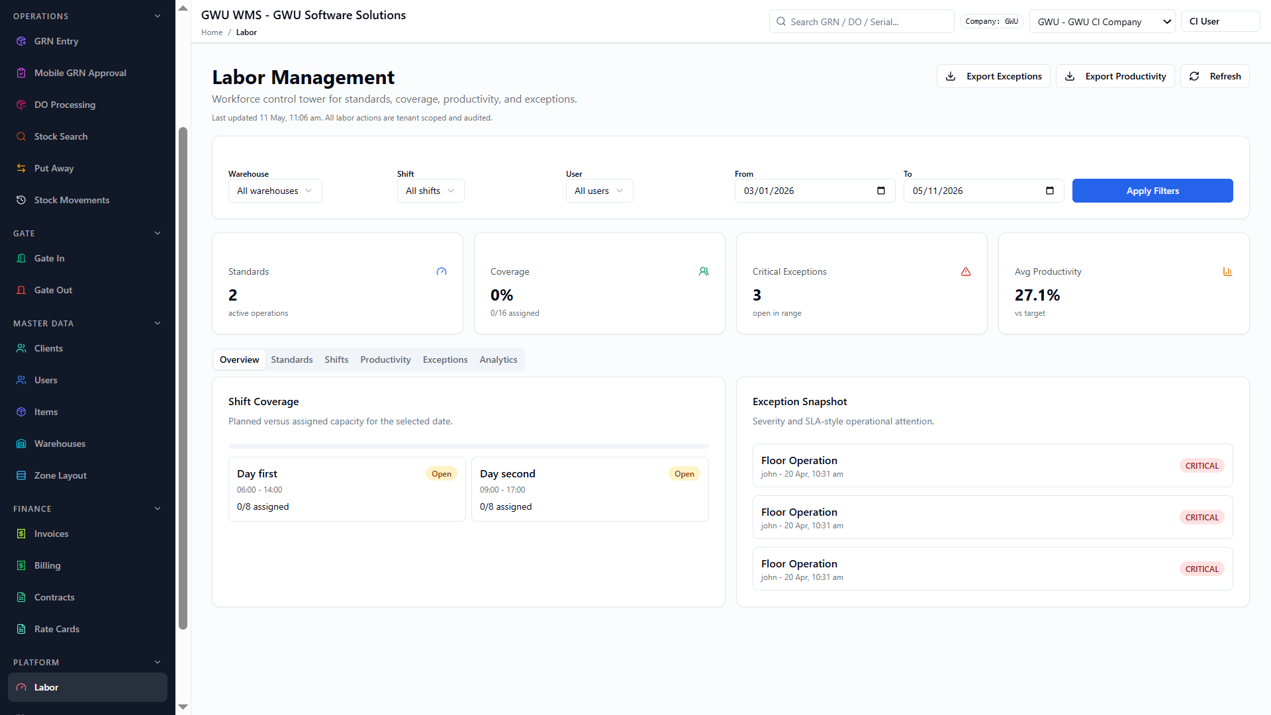This screenshot has width=1271, height=715.
Task: Open the To date calendar picker
Action: tap(1050, 191)
